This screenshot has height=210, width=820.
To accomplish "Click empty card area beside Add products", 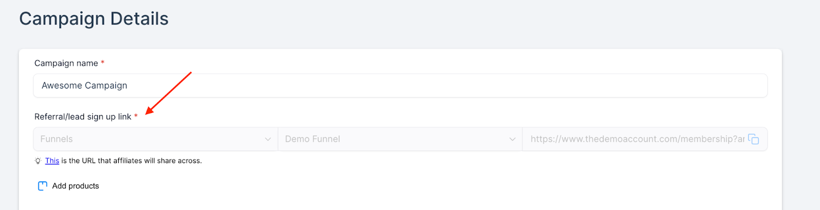I will 410,186.
